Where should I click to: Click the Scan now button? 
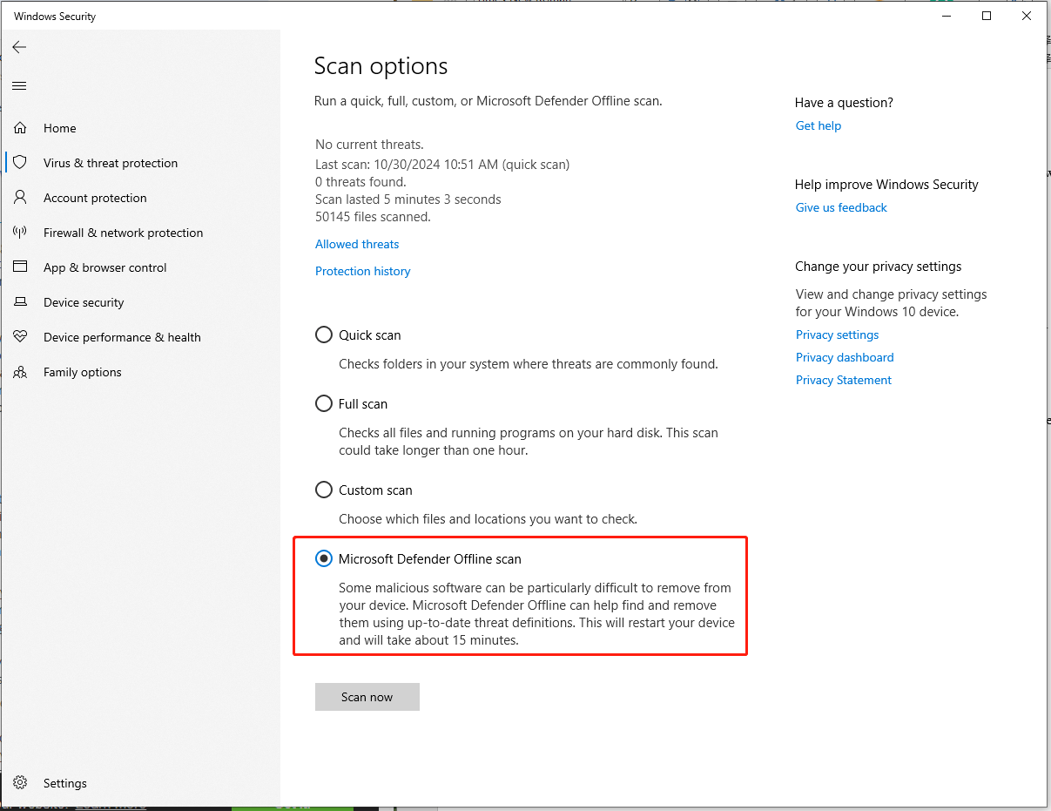[367, 697]
